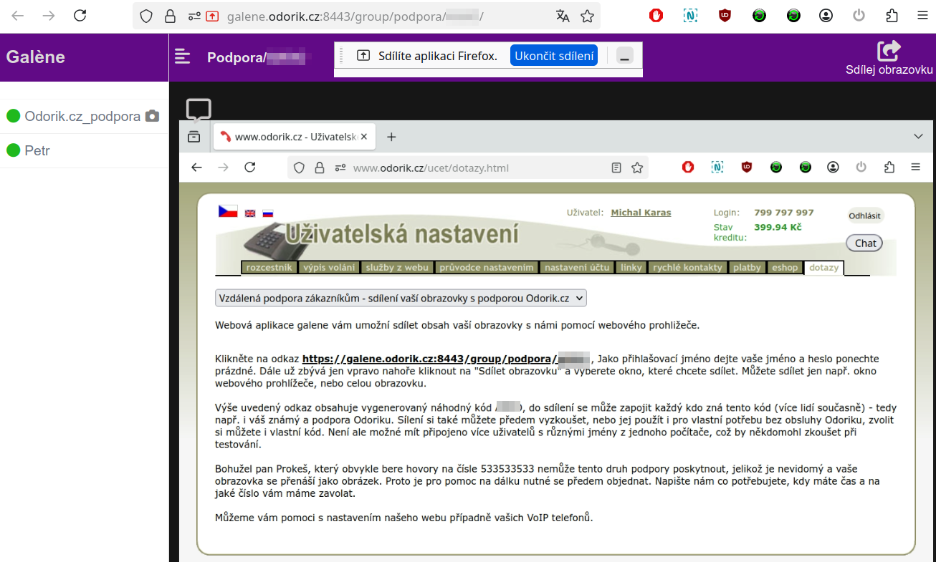
Task: Go back in the shared Firefox window
Action: [x=196, y=168]
